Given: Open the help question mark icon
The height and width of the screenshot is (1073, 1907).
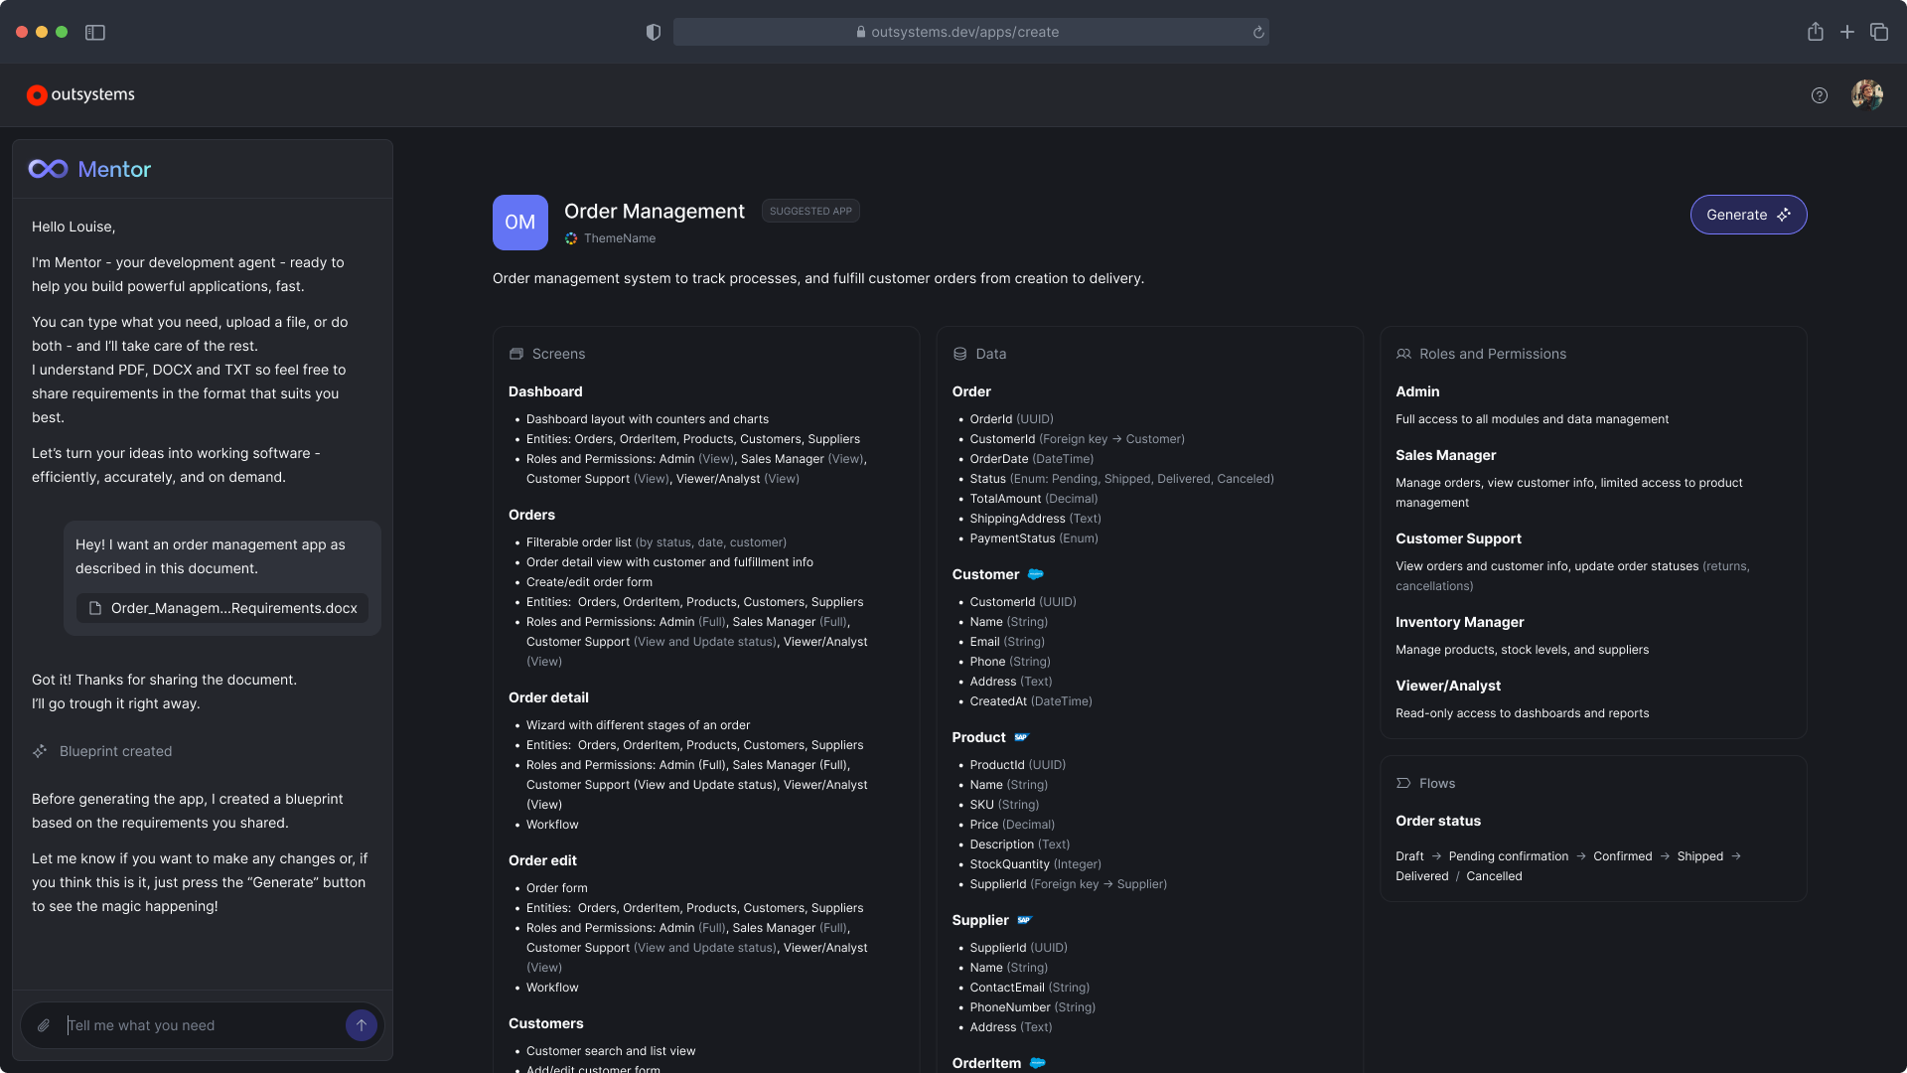Looking at the screenshot, I should (x=1819, y=95).
